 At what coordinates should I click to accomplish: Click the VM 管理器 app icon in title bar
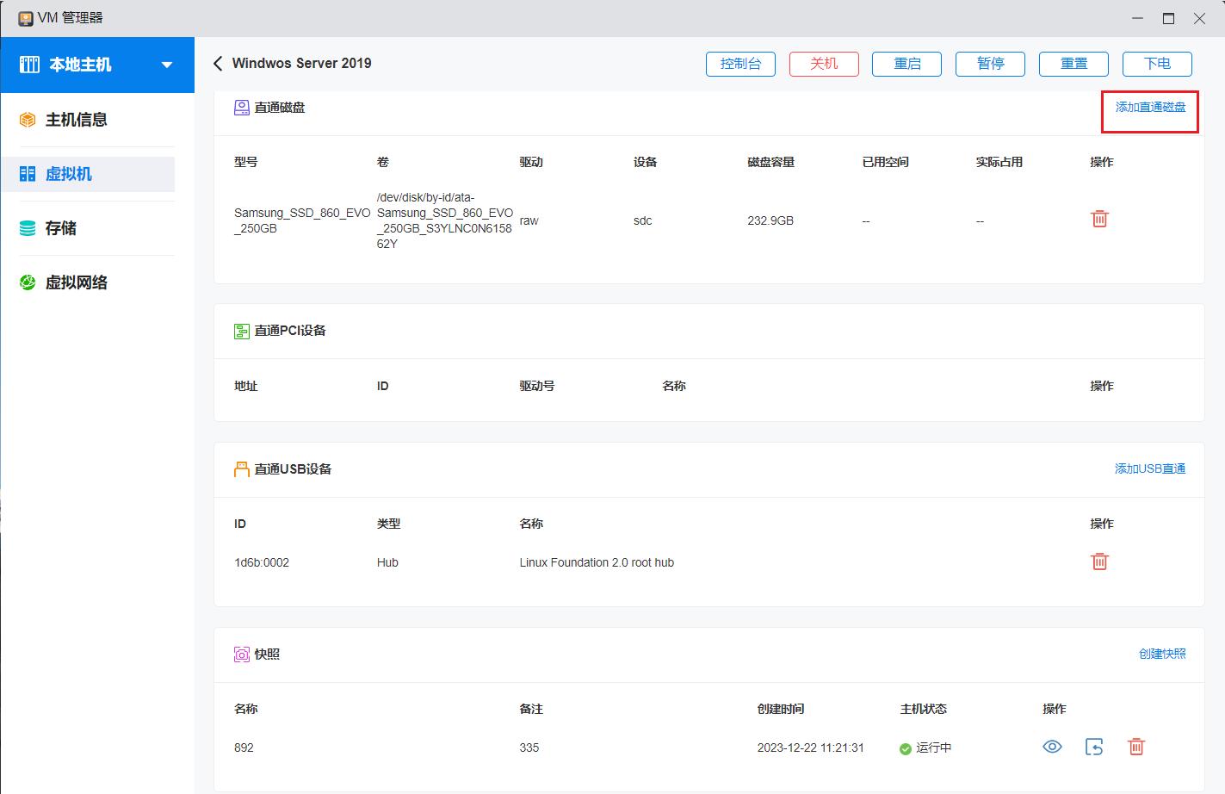click(26, 18)
